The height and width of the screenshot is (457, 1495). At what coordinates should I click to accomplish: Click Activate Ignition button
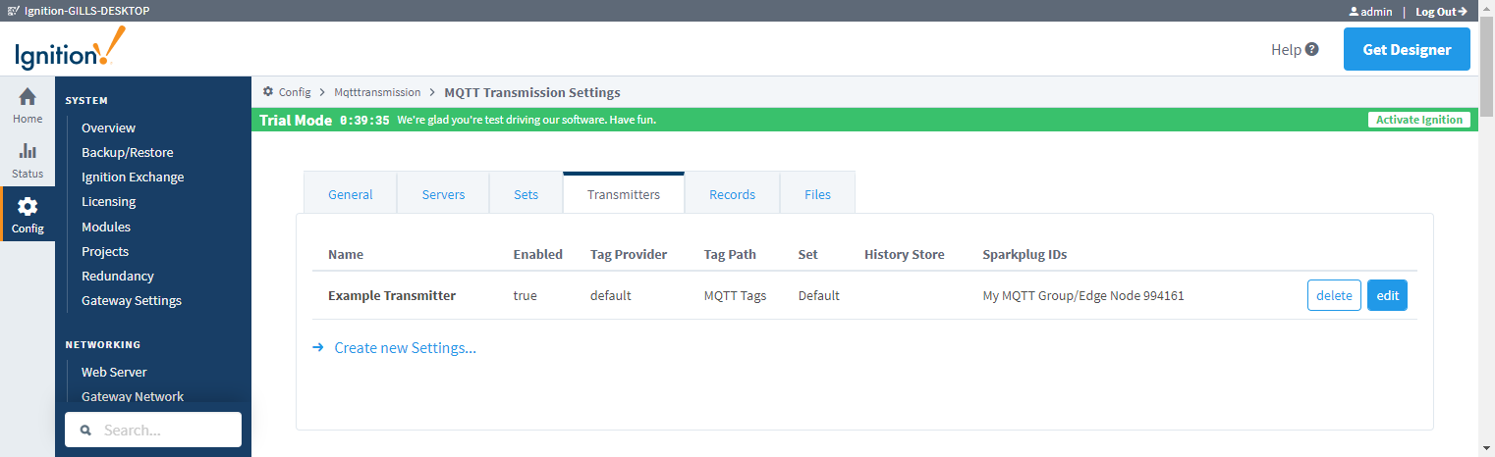[1419, 120]
